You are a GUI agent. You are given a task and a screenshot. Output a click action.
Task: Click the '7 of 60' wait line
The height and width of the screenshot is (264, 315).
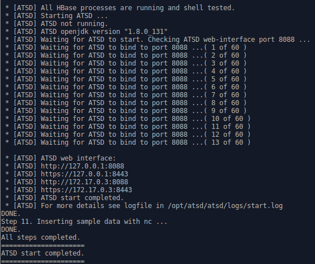126,95
